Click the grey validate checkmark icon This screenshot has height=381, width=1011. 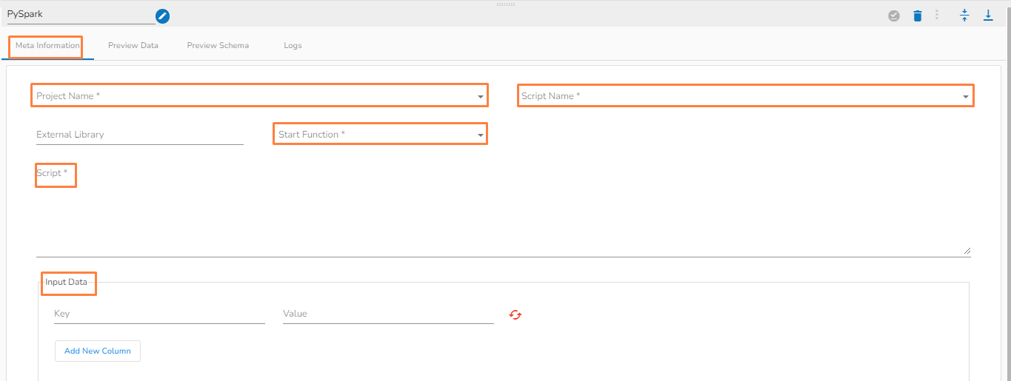[894, 16]
